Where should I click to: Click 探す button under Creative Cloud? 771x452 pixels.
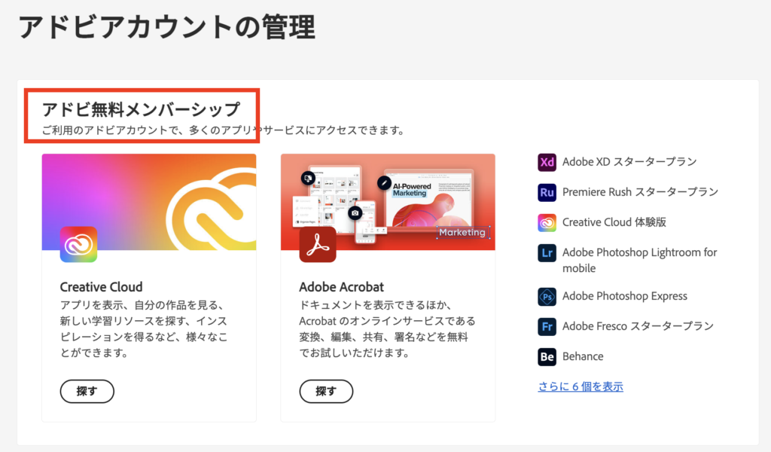tap(87, 392)
